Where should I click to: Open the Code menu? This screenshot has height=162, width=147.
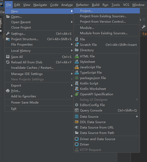(x=54, y=5)
